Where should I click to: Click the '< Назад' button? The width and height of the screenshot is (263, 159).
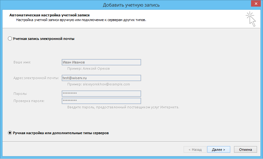[195, 150]
